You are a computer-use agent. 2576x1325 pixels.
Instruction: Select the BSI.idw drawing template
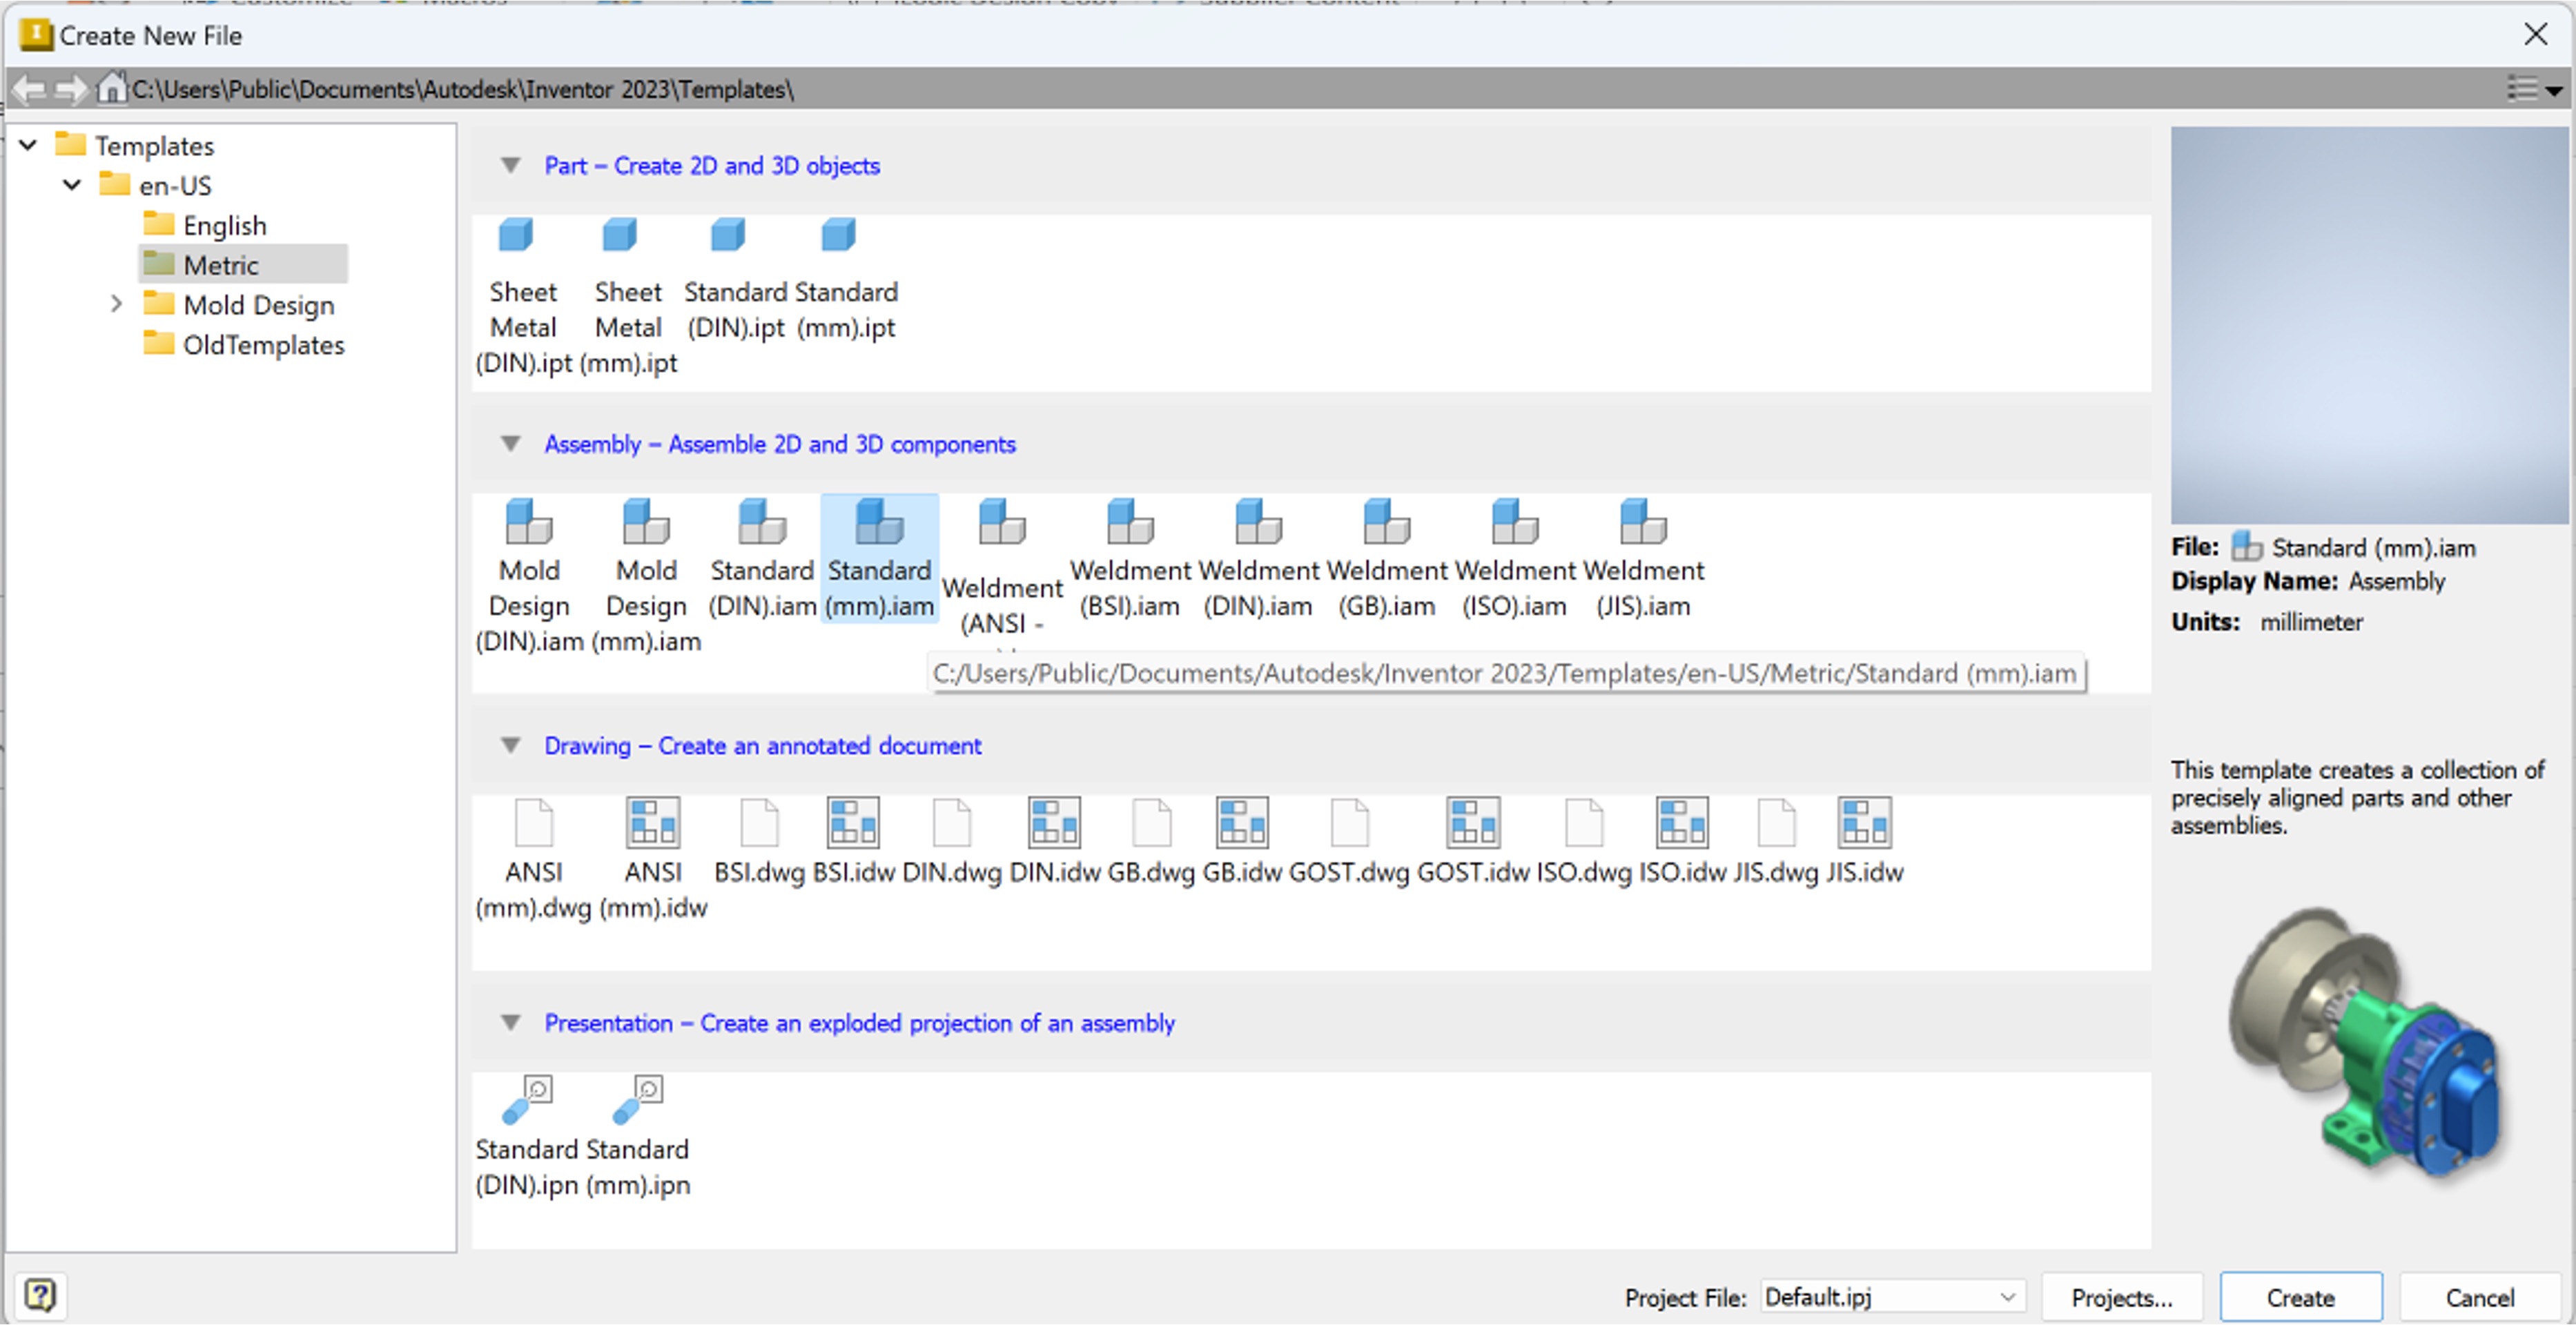853,842
